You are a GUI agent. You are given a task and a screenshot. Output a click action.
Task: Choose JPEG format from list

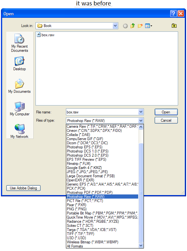pos(102,172)
